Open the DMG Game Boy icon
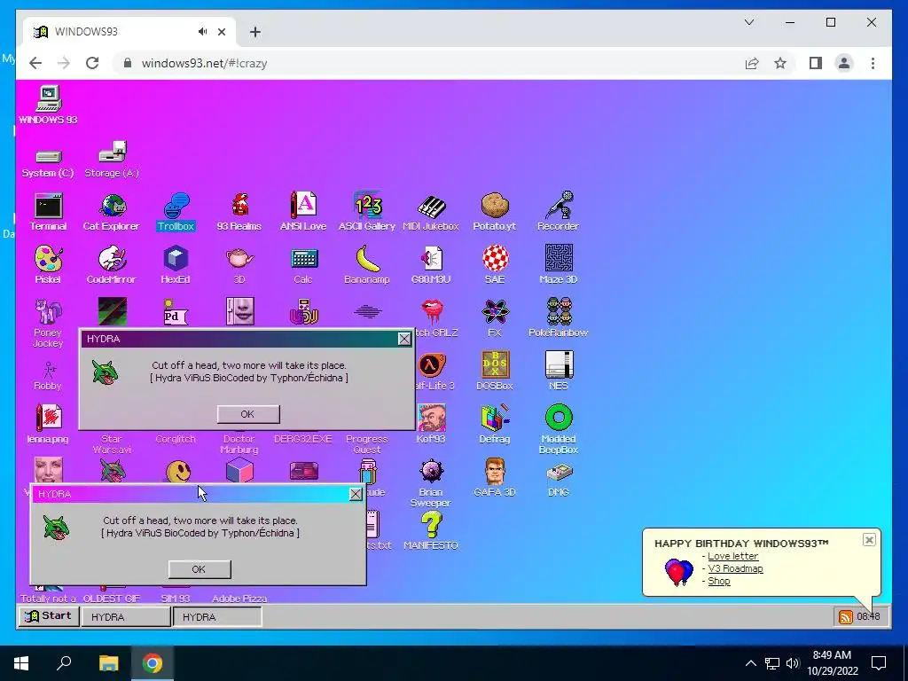Viewport: 908px width, 681px height. [x=559, y=480]
